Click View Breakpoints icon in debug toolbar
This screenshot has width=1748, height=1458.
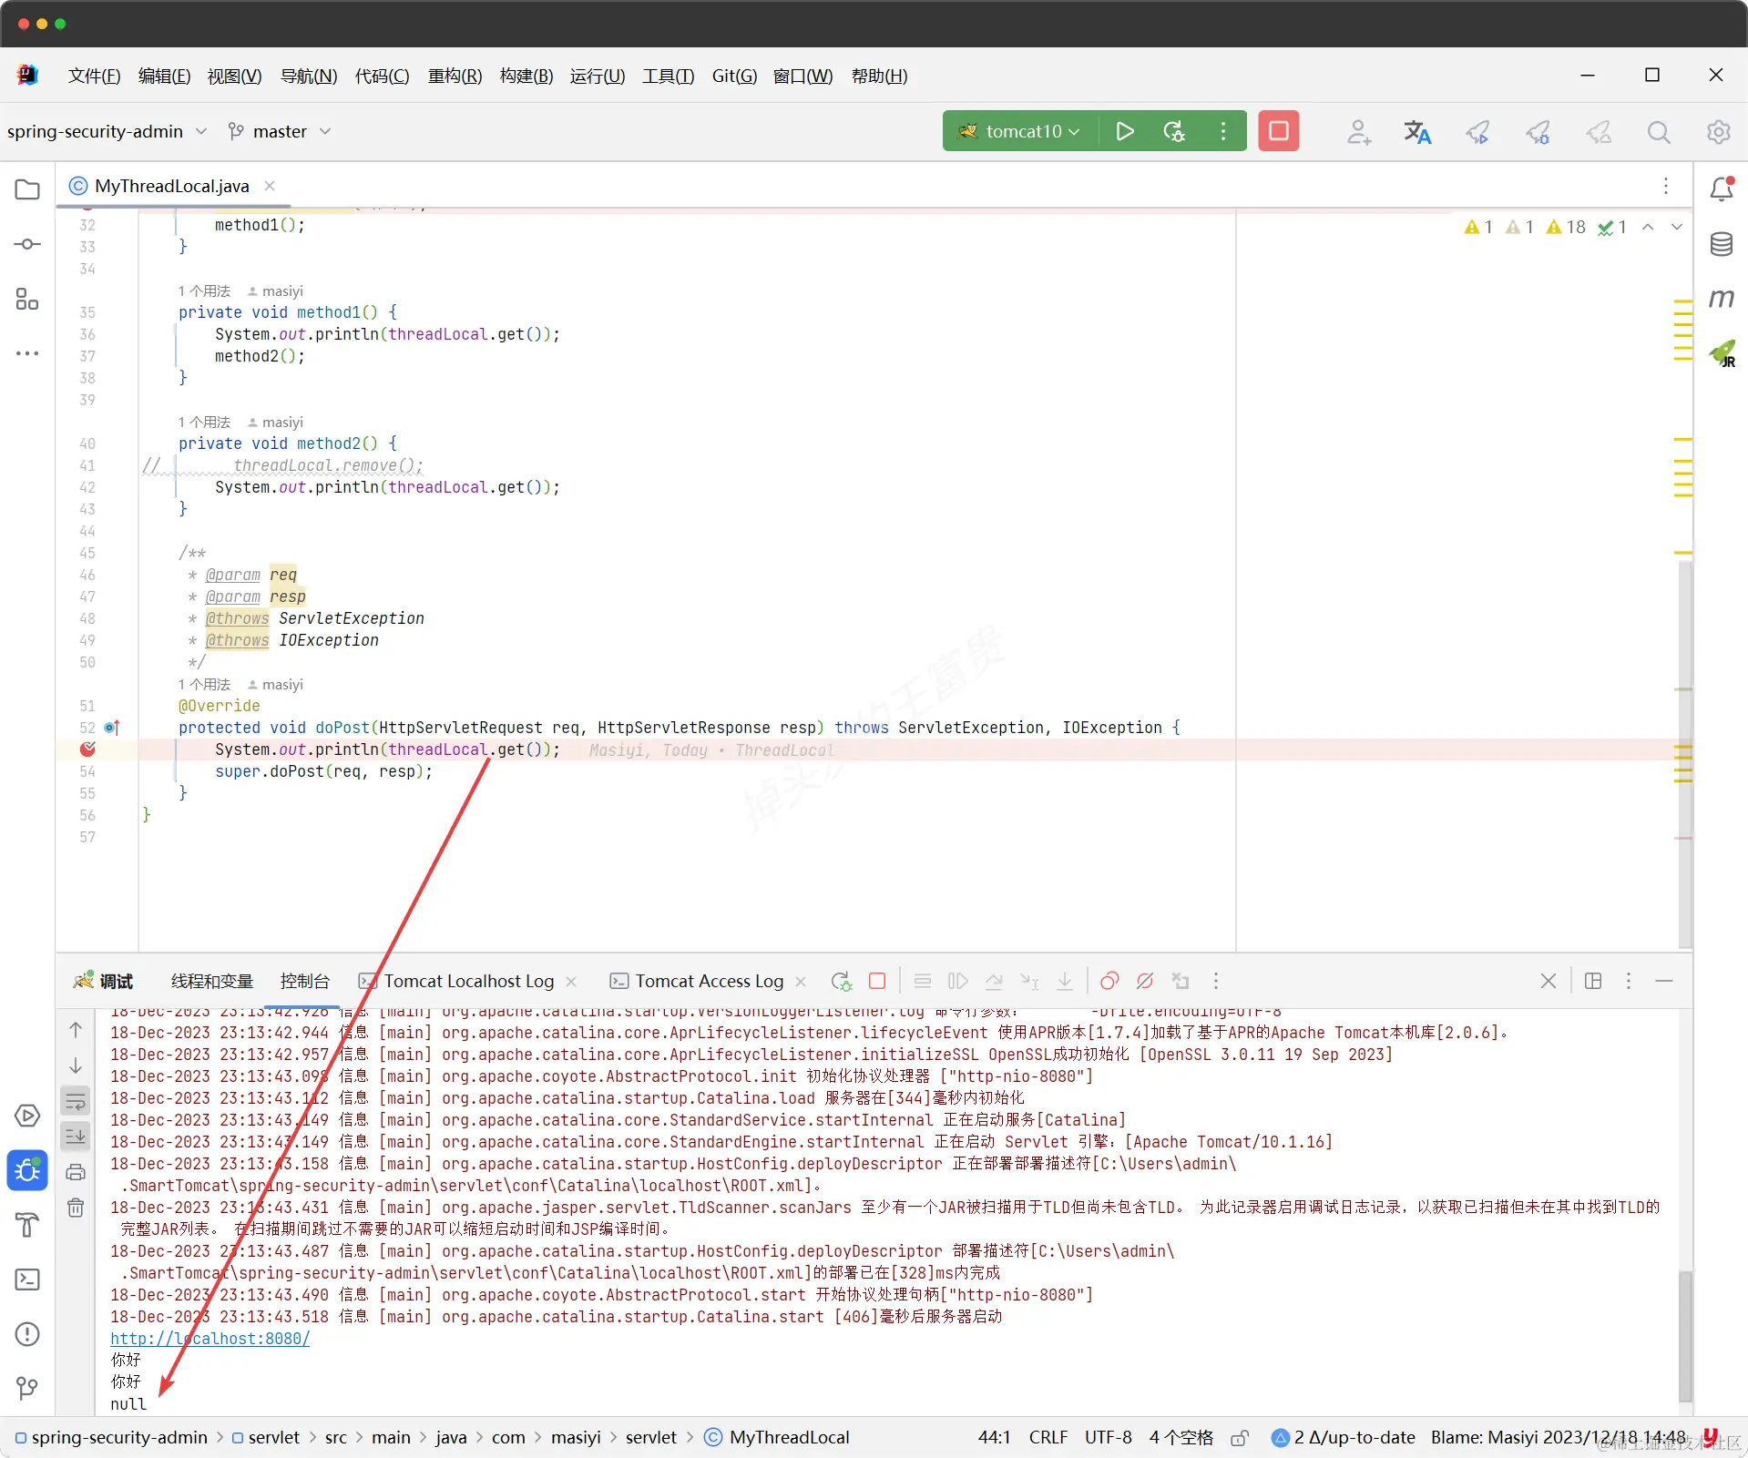[x=1109, y=981]
